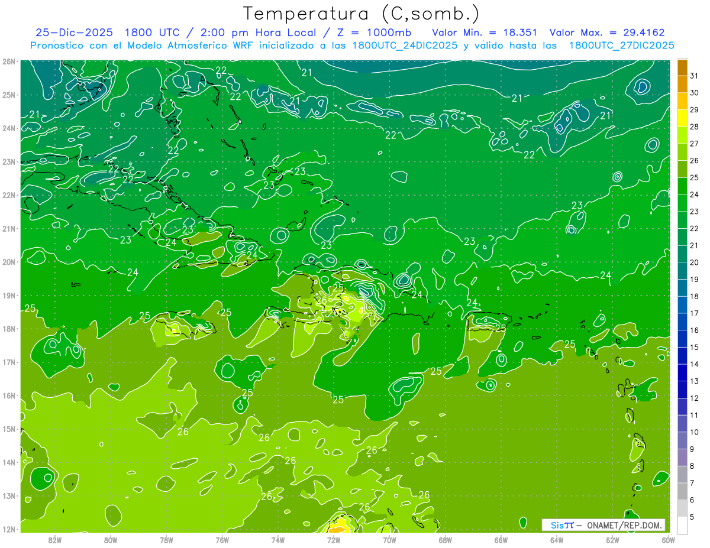Click the "22N" latitude axis label

(8, 195)
